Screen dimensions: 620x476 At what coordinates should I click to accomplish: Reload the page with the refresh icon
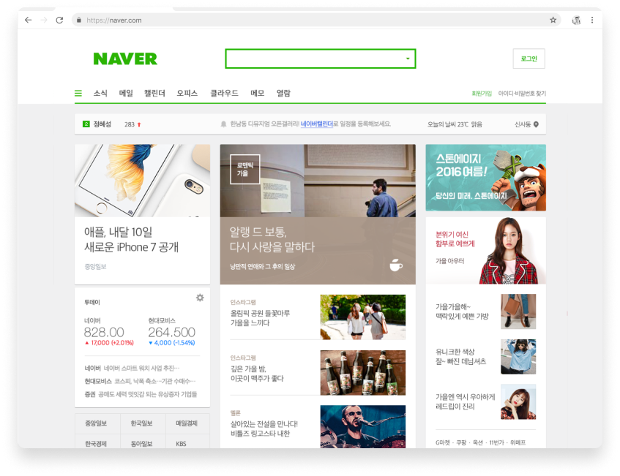(x=59, y=20)
